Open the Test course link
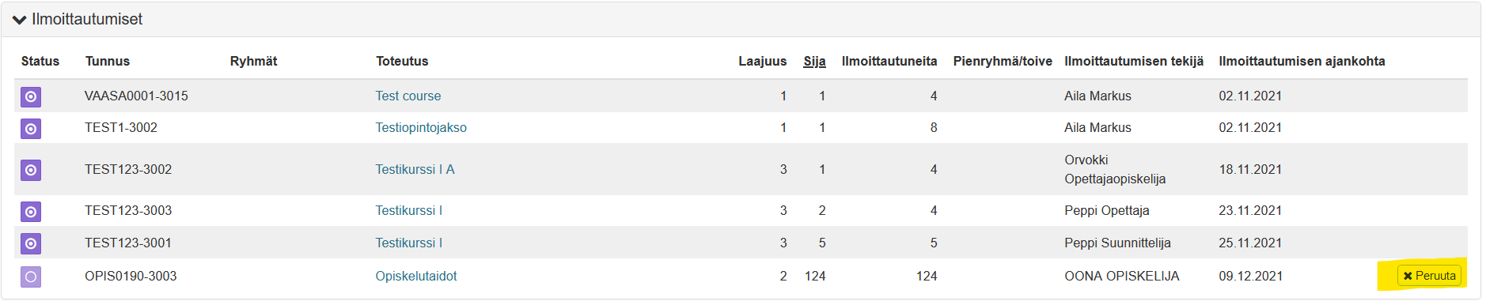This screenshot has height=305, width=1486. coord(408,96)
